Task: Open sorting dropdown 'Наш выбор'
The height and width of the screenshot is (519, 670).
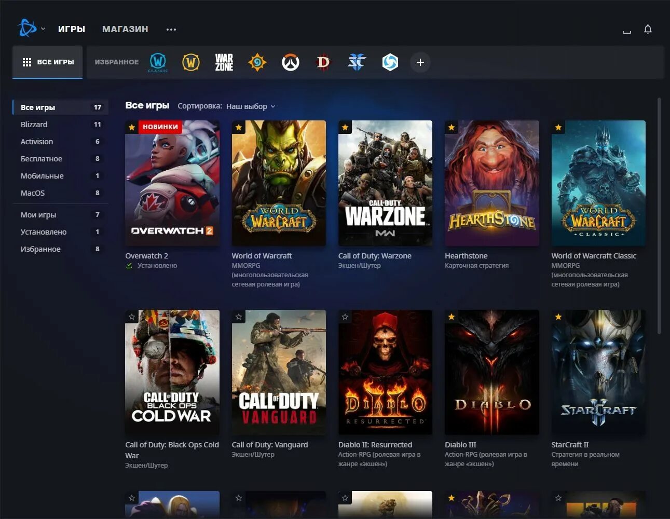Action: point(251,106)
